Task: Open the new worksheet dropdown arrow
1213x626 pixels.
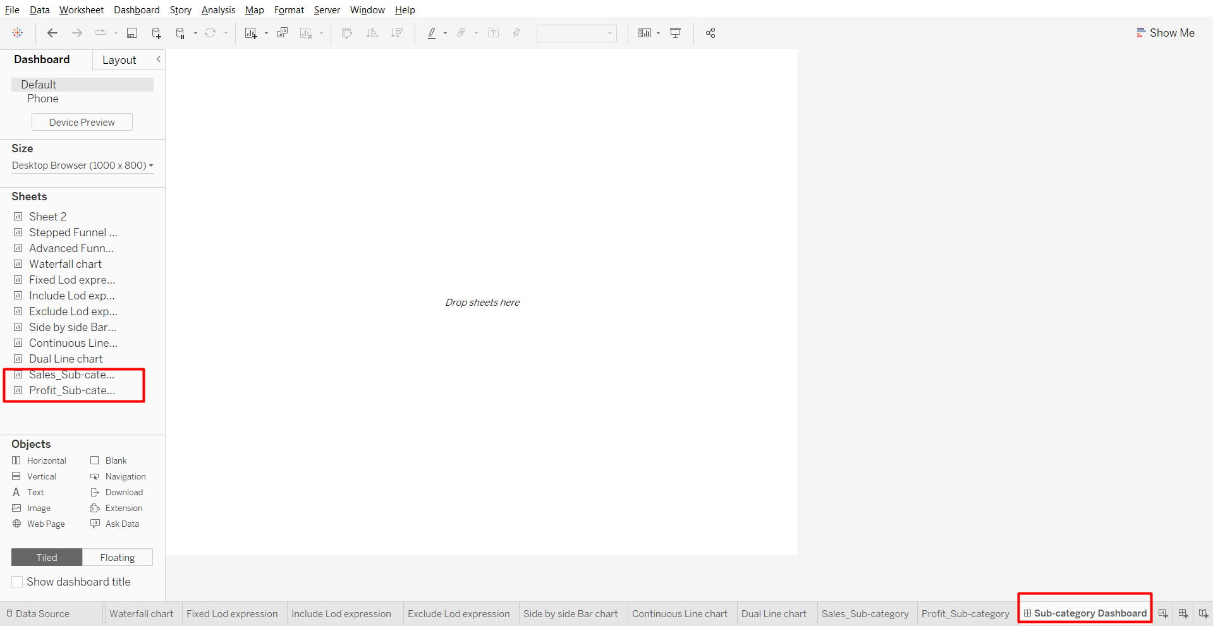Action: [266, 33]
